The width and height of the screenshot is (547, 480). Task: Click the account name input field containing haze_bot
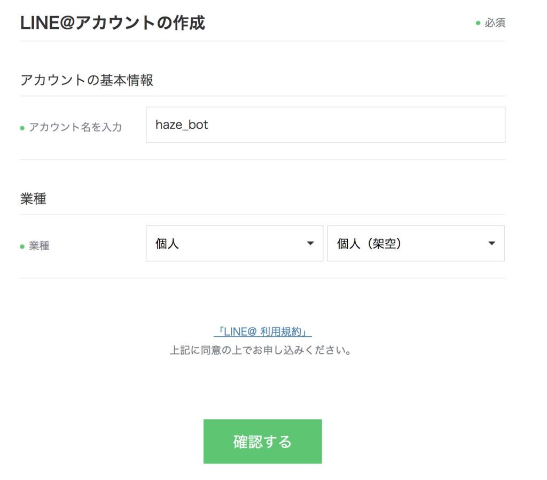(325, 125)
